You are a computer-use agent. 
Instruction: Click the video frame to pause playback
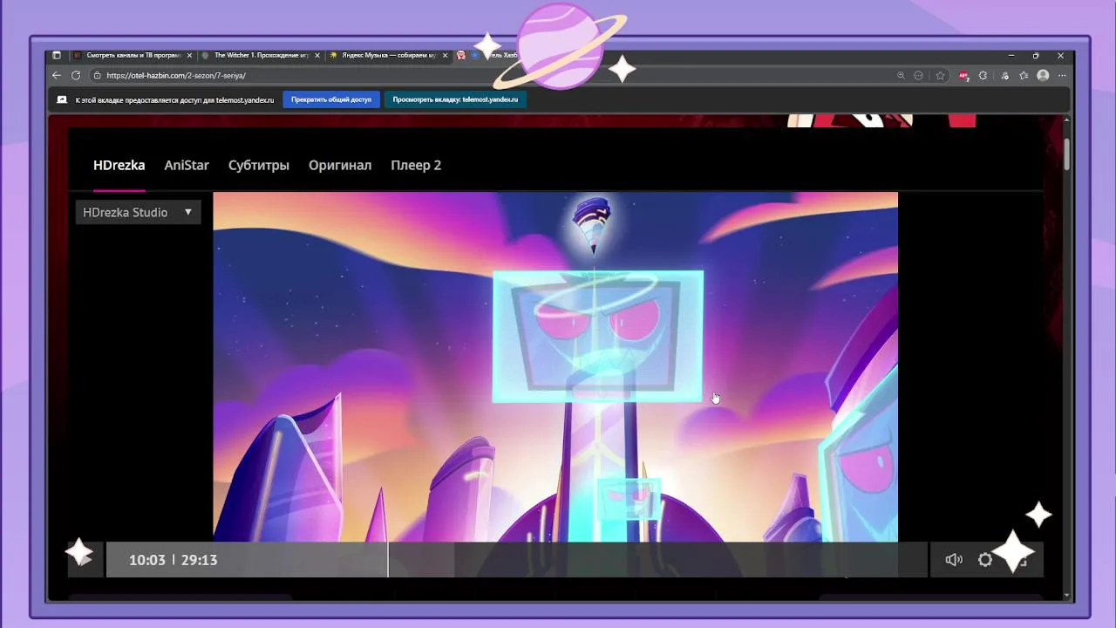pyautogui.click(x=555, y=367)
